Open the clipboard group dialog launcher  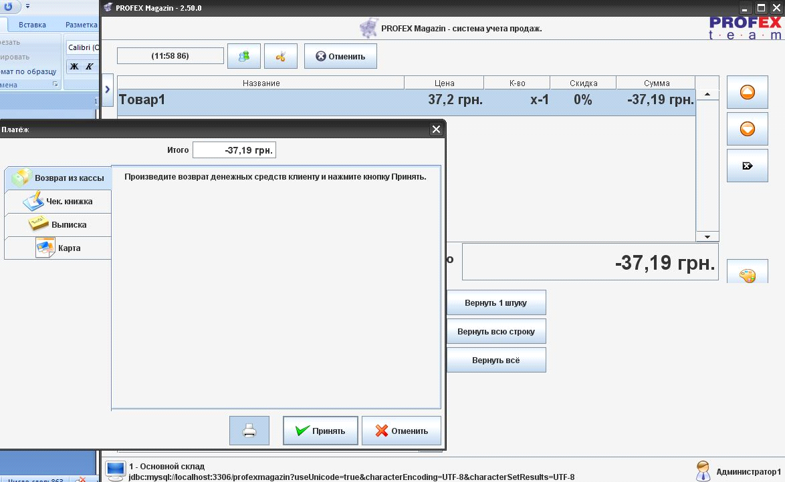55,85
